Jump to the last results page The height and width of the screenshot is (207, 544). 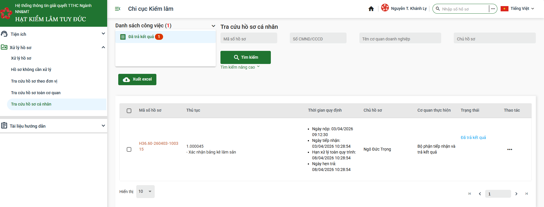click(527, 194)
